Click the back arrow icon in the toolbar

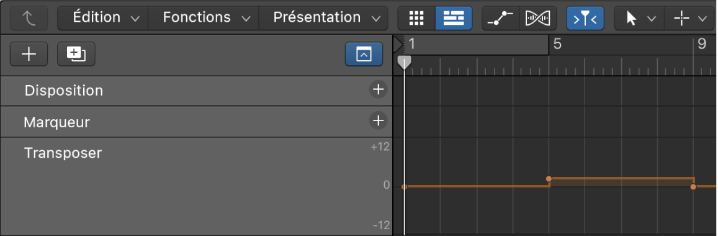(29, 19)
